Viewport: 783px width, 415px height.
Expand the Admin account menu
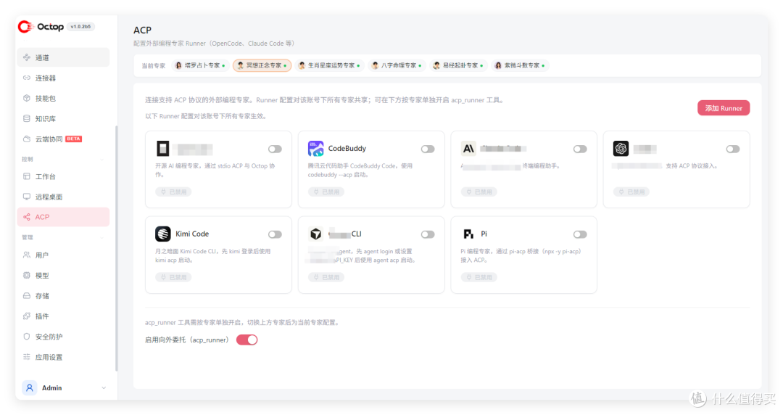pyautogui.click(x=104, y=388)
